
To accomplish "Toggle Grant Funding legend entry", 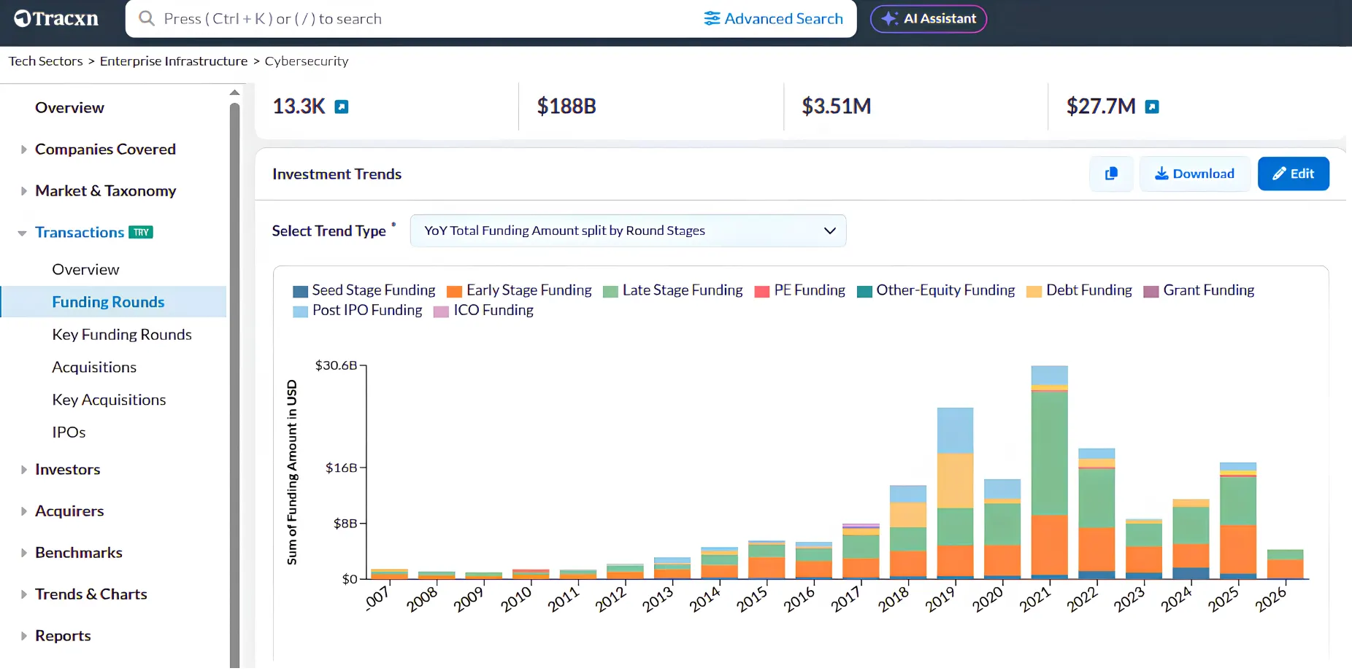I will (1199, 290).
